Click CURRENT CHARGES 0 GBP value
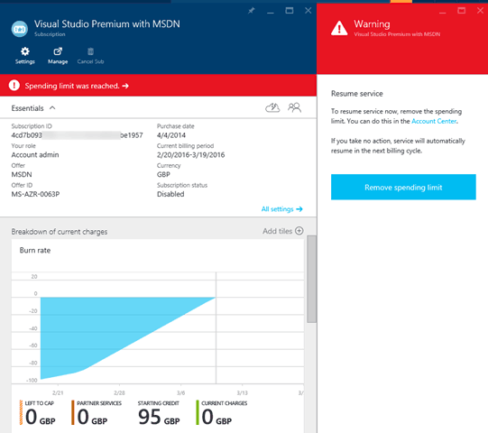Viewport: 488px width, 433px height. click(216, 417)
